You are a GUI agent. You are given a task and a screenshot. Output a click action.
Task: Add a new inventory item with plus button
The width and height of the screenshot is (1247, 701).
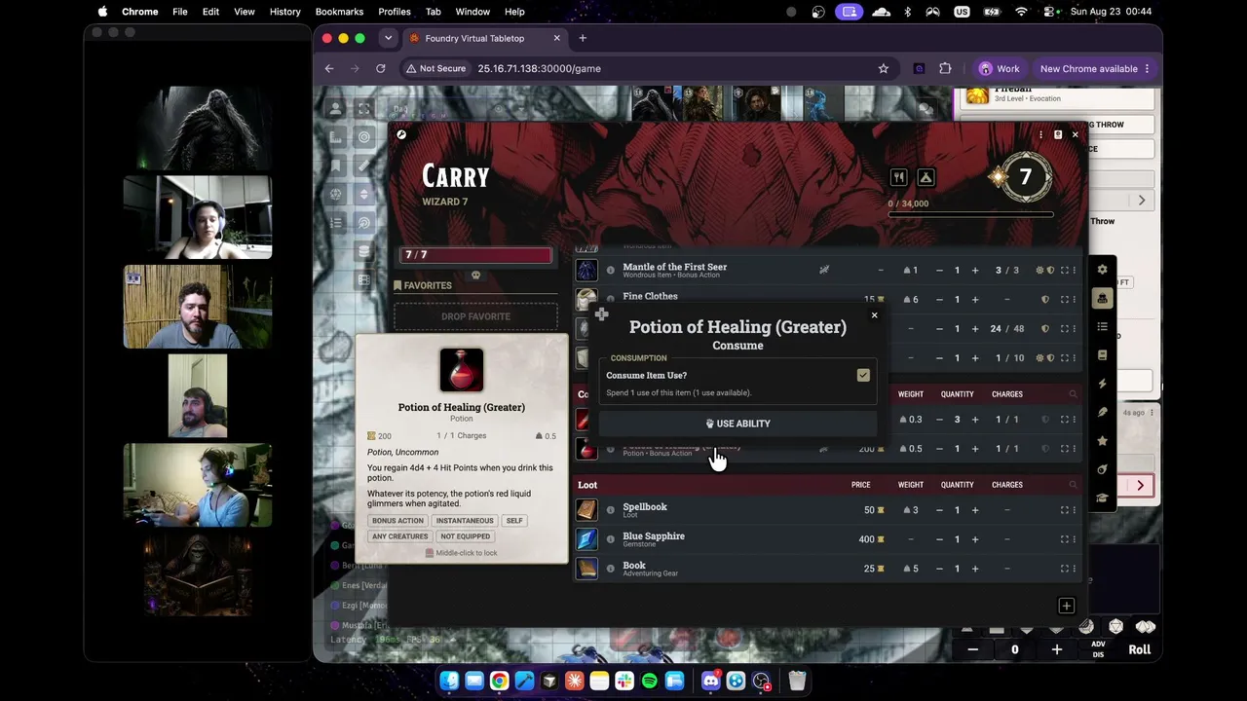pyautogui.click(x=1066, y=606)
